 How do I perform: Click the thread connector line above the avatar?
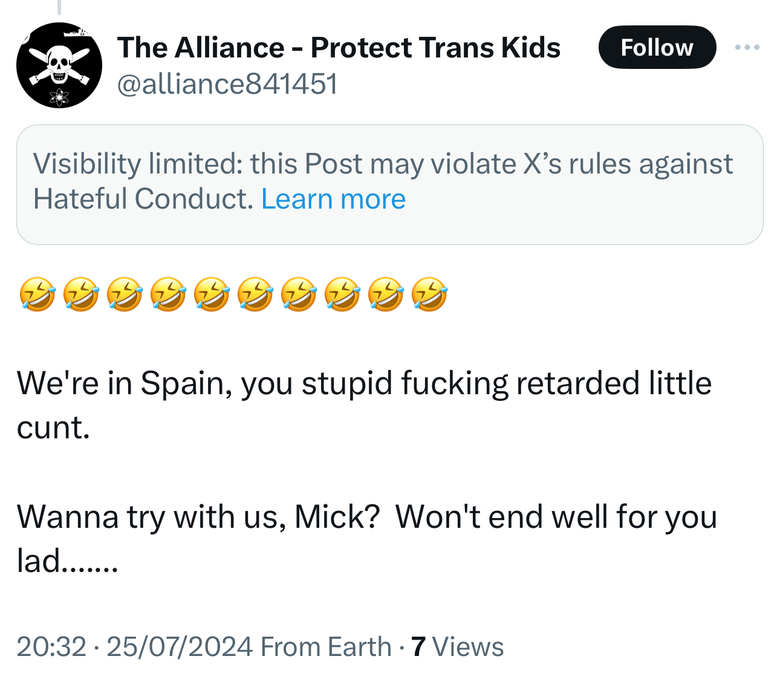[x=59, y=7]
